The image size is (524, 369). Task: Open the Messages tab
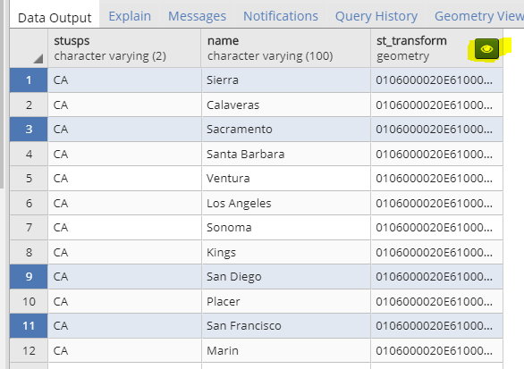[197, 16]
